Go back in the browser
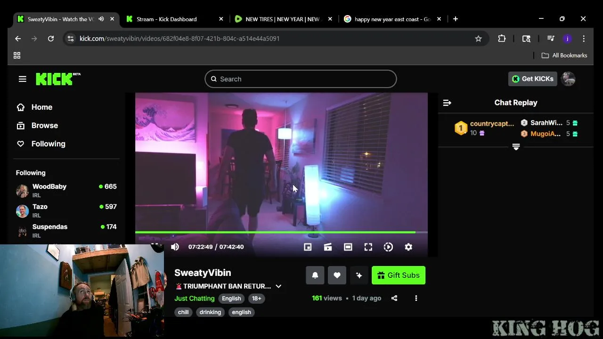The image size is (603, 339). pos(18,39)
